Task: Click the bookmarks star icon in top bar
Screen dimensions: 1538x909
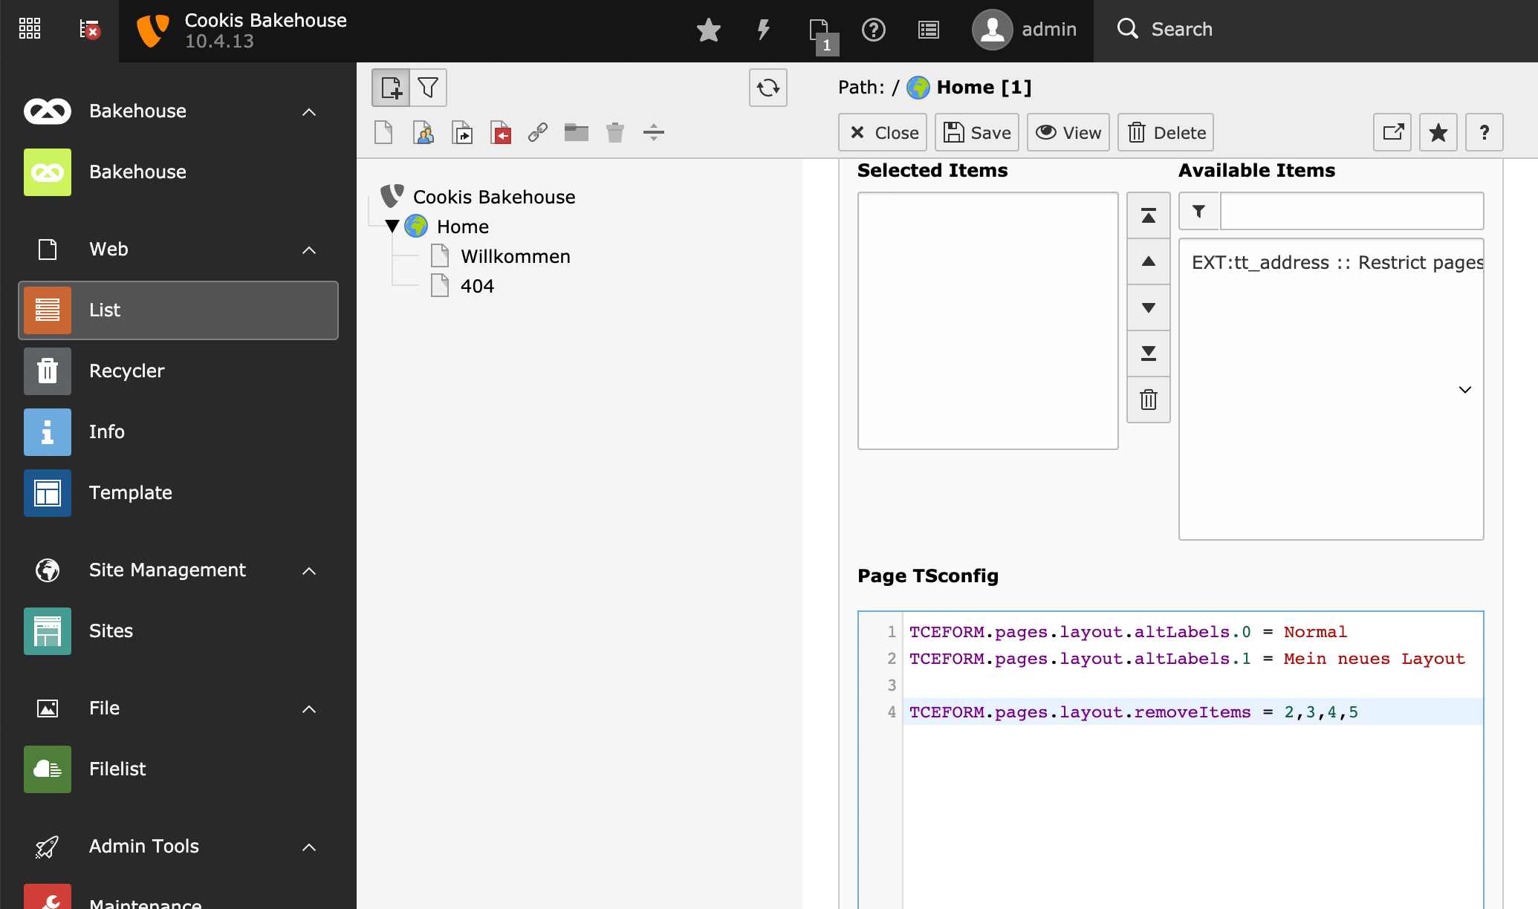Action: point(708,30)
